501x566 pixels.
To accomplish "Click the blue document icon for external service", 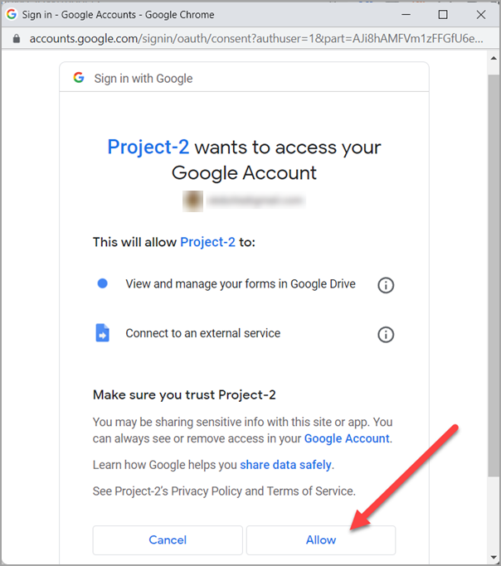I will (x=102, y=333).
